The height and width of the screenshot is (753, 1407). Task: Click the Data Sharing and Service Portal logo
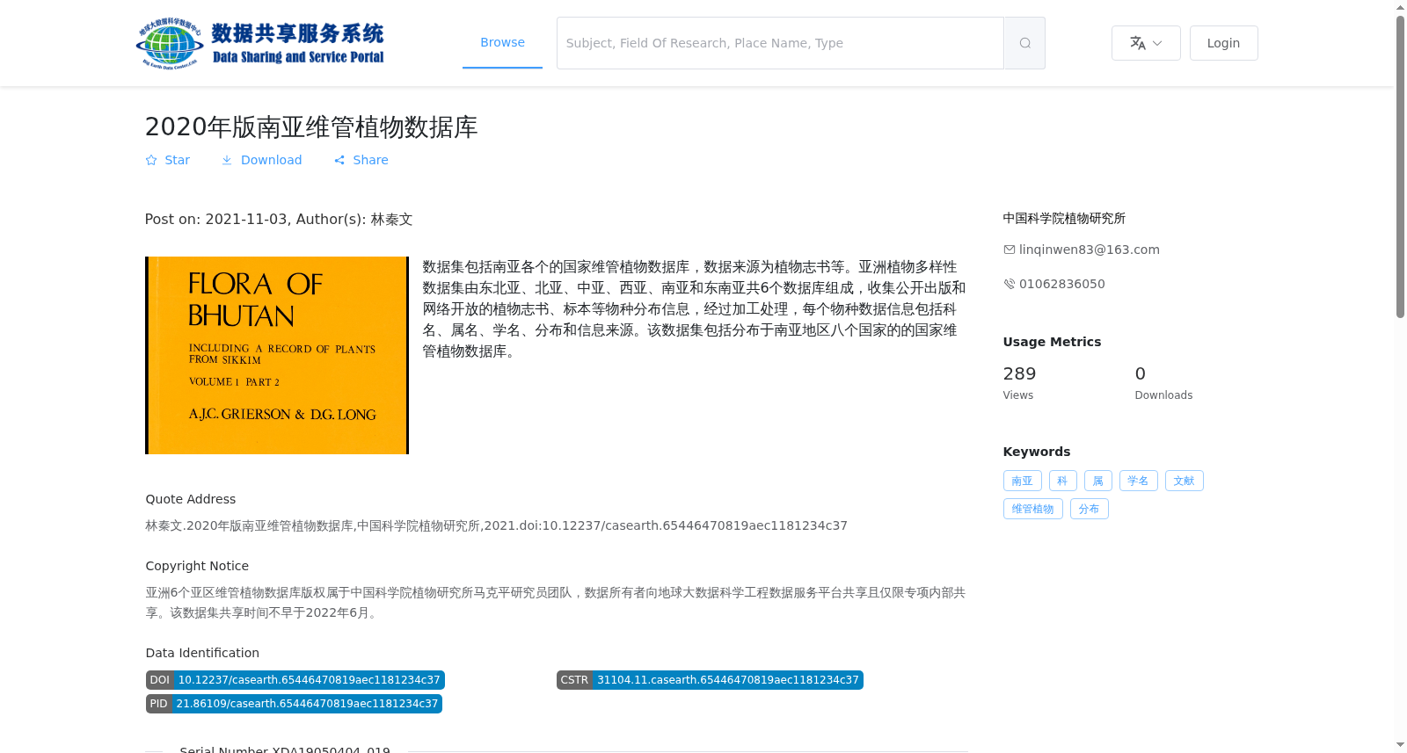[x=260, y=43]
